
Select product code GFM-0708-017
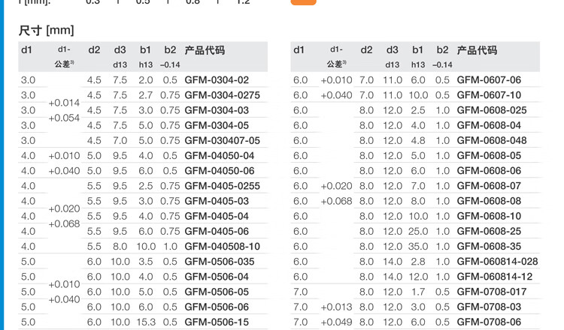(492, 292)
